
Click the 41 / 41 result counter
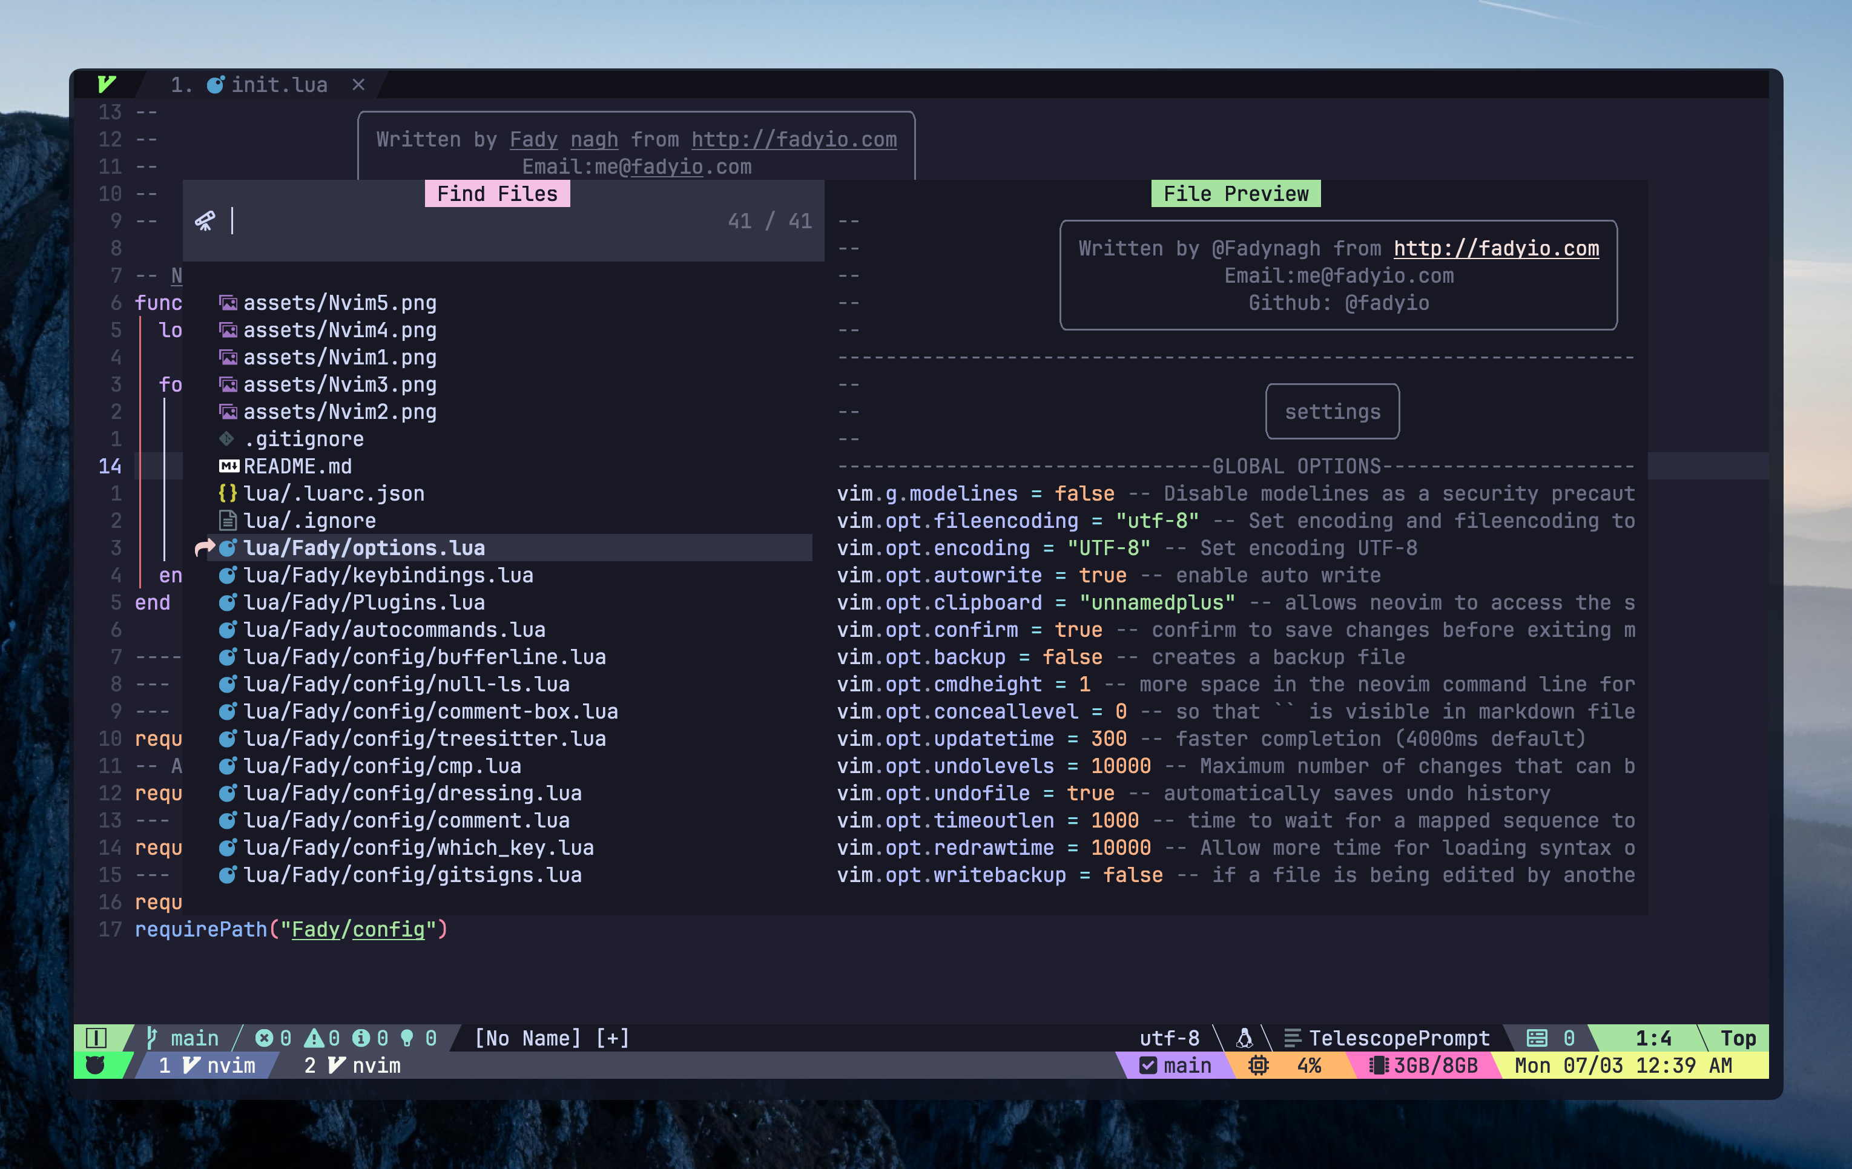(x=770, y=222)
